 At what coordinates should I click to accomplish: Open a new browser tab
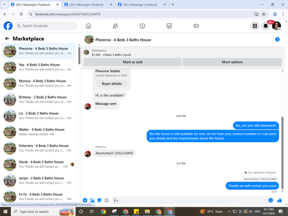[173, 5]
